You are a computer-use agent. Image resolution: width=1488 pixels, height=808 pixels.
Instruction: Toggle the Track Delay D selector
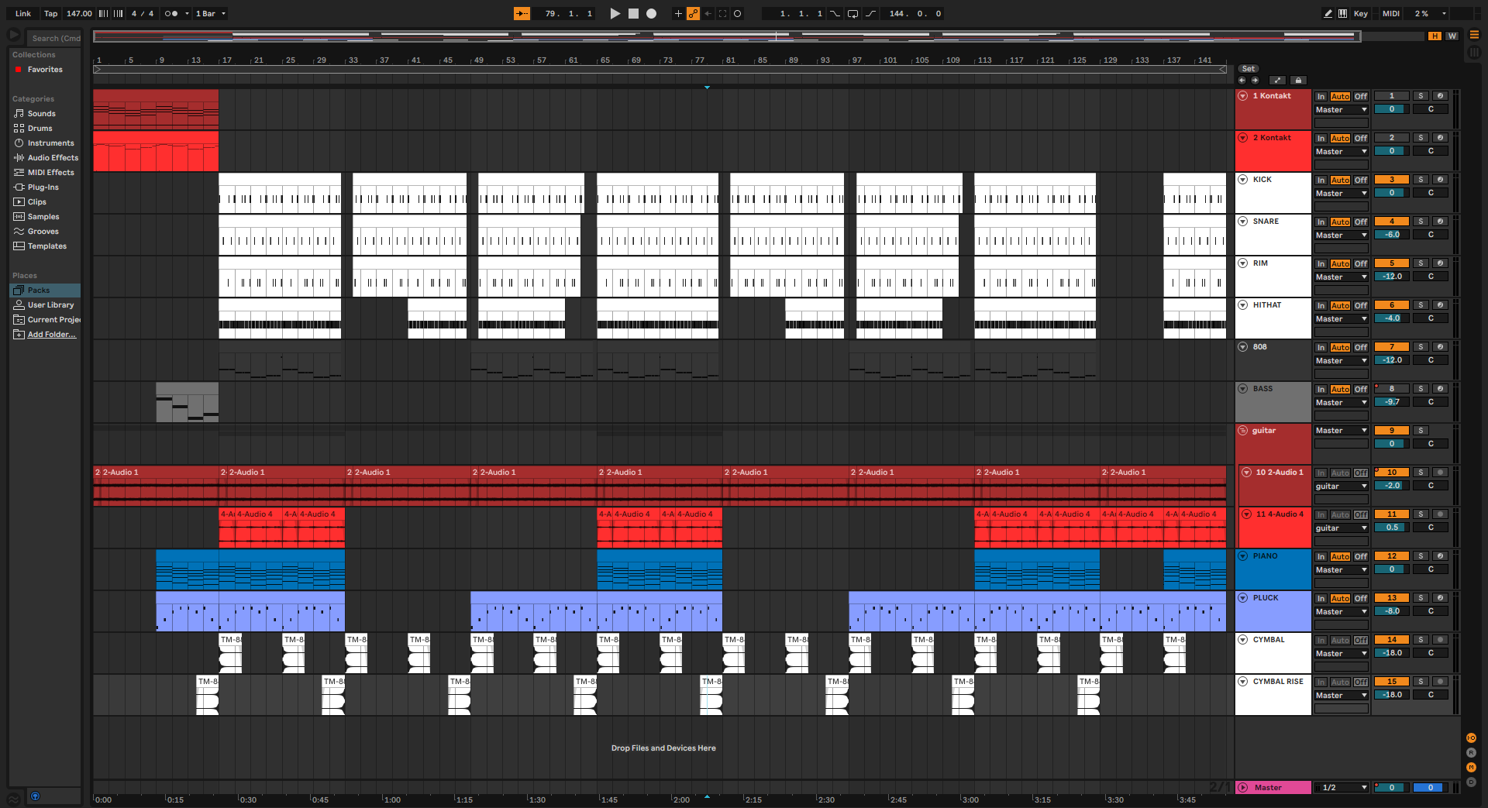tap(1471, 782)
